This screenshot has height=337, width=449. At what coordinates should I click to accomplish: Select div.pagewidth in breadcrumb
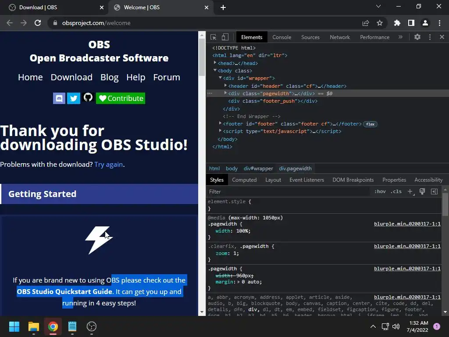click(x=295, y=168)
